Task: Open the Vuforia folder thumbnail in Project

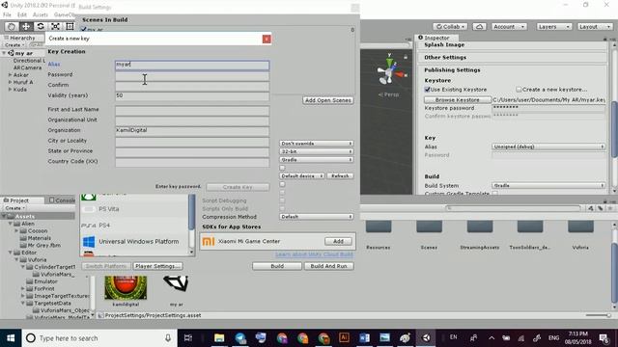Action: 580,227
